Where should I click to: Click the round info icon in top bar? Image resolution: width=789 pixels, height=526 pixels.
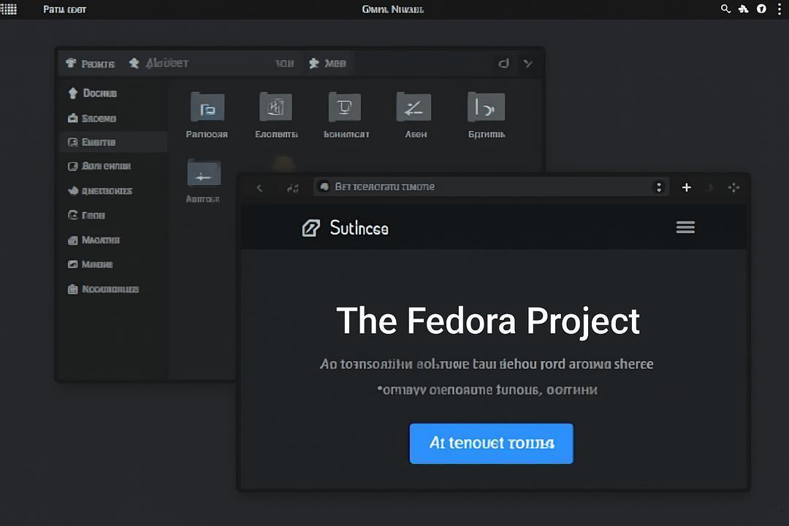(x=761, y=9)
